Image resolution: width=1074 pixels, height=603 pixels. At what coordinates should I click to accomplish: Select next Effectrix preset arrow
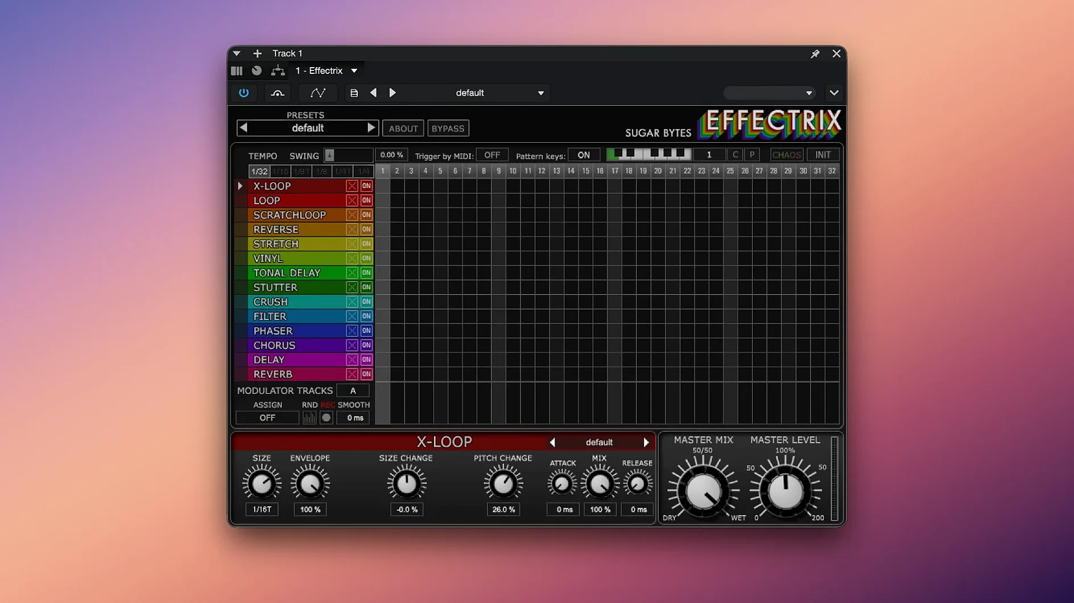371,128
